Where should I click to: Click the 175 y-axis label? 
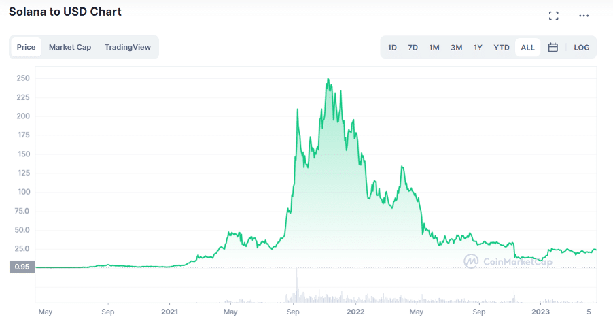[24, 135]
